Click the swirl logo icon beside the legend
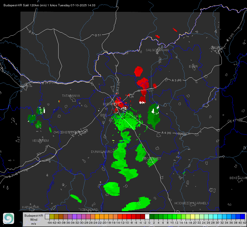Image resolution: width=247 pixels, height=227 pixels. 9,218
